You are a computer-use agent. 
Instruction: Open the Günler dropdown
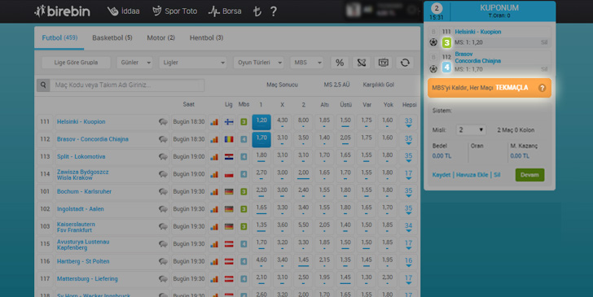click(134, 63)
